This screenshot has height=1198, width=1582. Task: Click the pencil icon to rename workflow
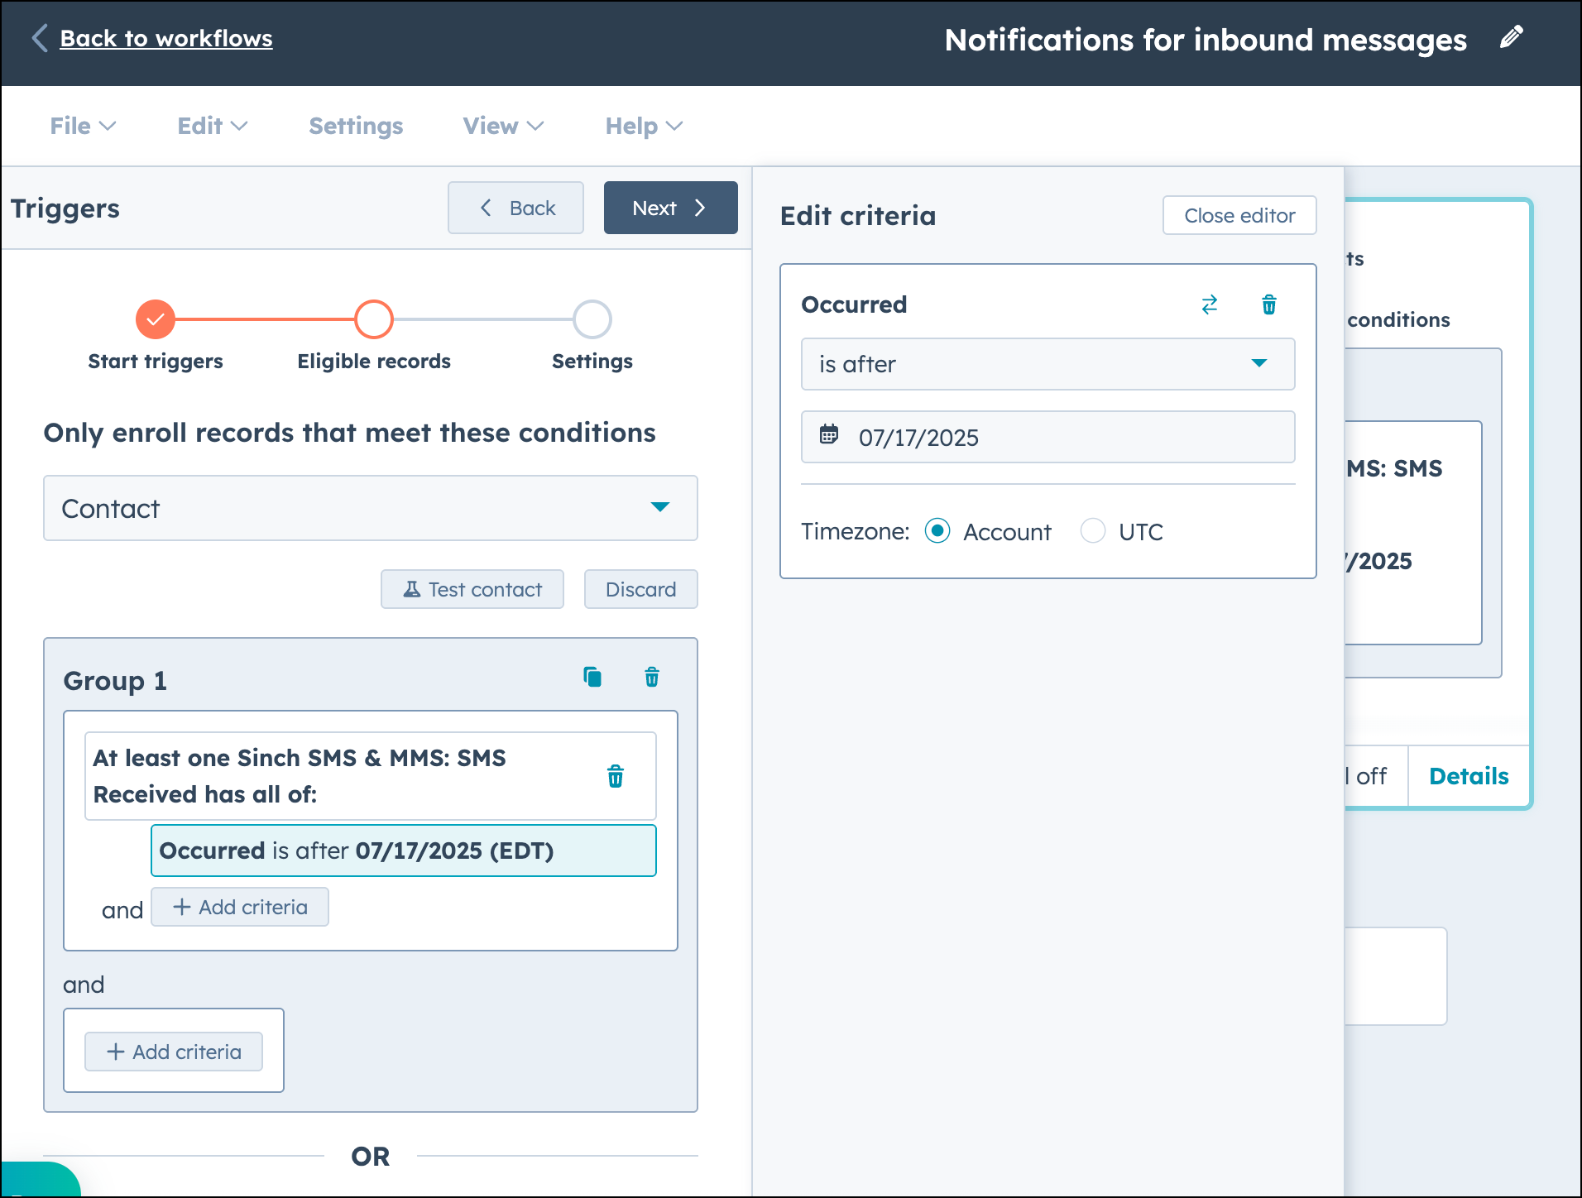pyautogui.click(x=1511, y=37)
